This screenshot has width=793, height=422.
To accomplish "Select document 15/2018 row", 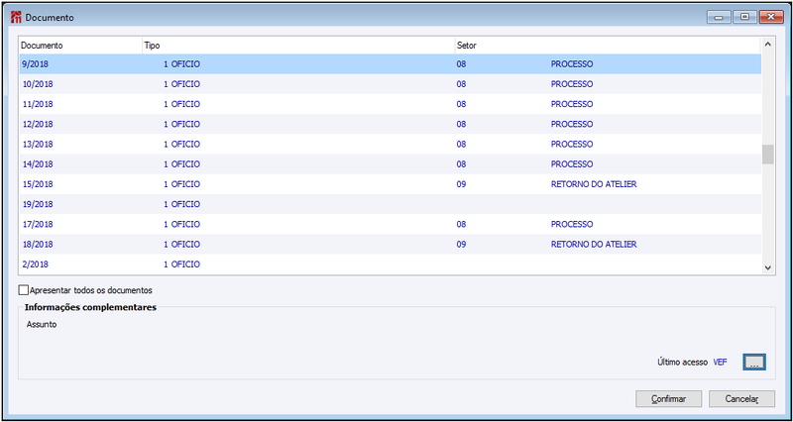I will 390,184.
